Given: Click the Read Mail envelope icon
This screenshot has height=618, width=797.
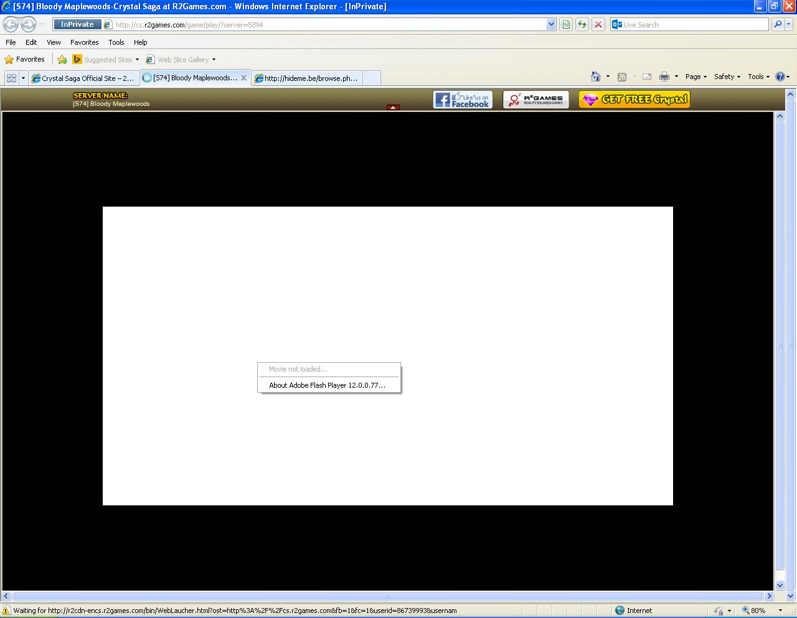Looking at the screenshot, I should (647, 77).
